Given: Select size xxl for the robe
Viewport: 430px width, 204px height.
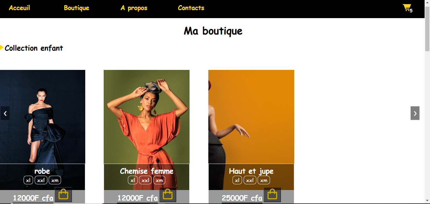Looking at the screenshot, I should tap(41, 180).
